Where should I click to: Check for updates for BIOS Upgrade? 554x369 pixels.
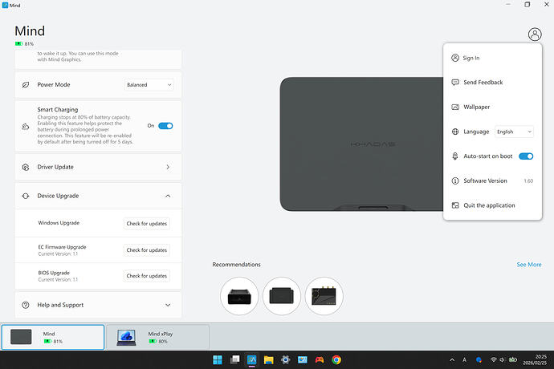tap(147, 276)
